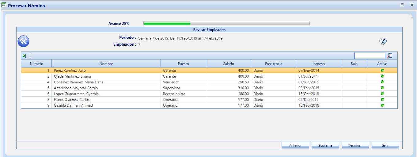Click the 180.00 salary cell
Viewport: 417px width, 157px height.
[229, 94]
